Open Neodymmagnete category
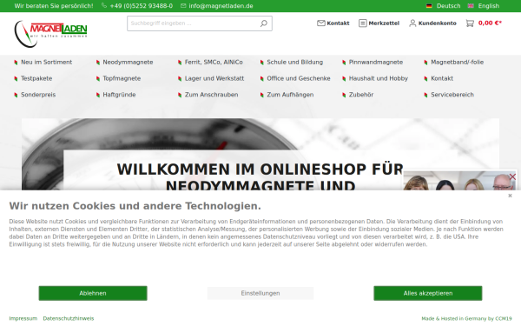The width and height of the screenshot is (521, 326). click(x=128, y=63)
